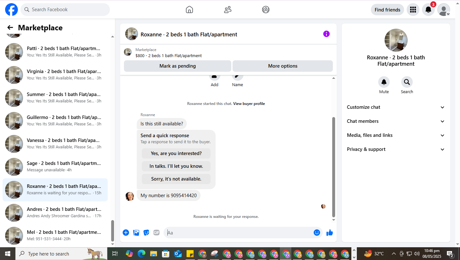The image size is (460, 260).
Task: Open the Andres conversation
Action: coord(55,213)
